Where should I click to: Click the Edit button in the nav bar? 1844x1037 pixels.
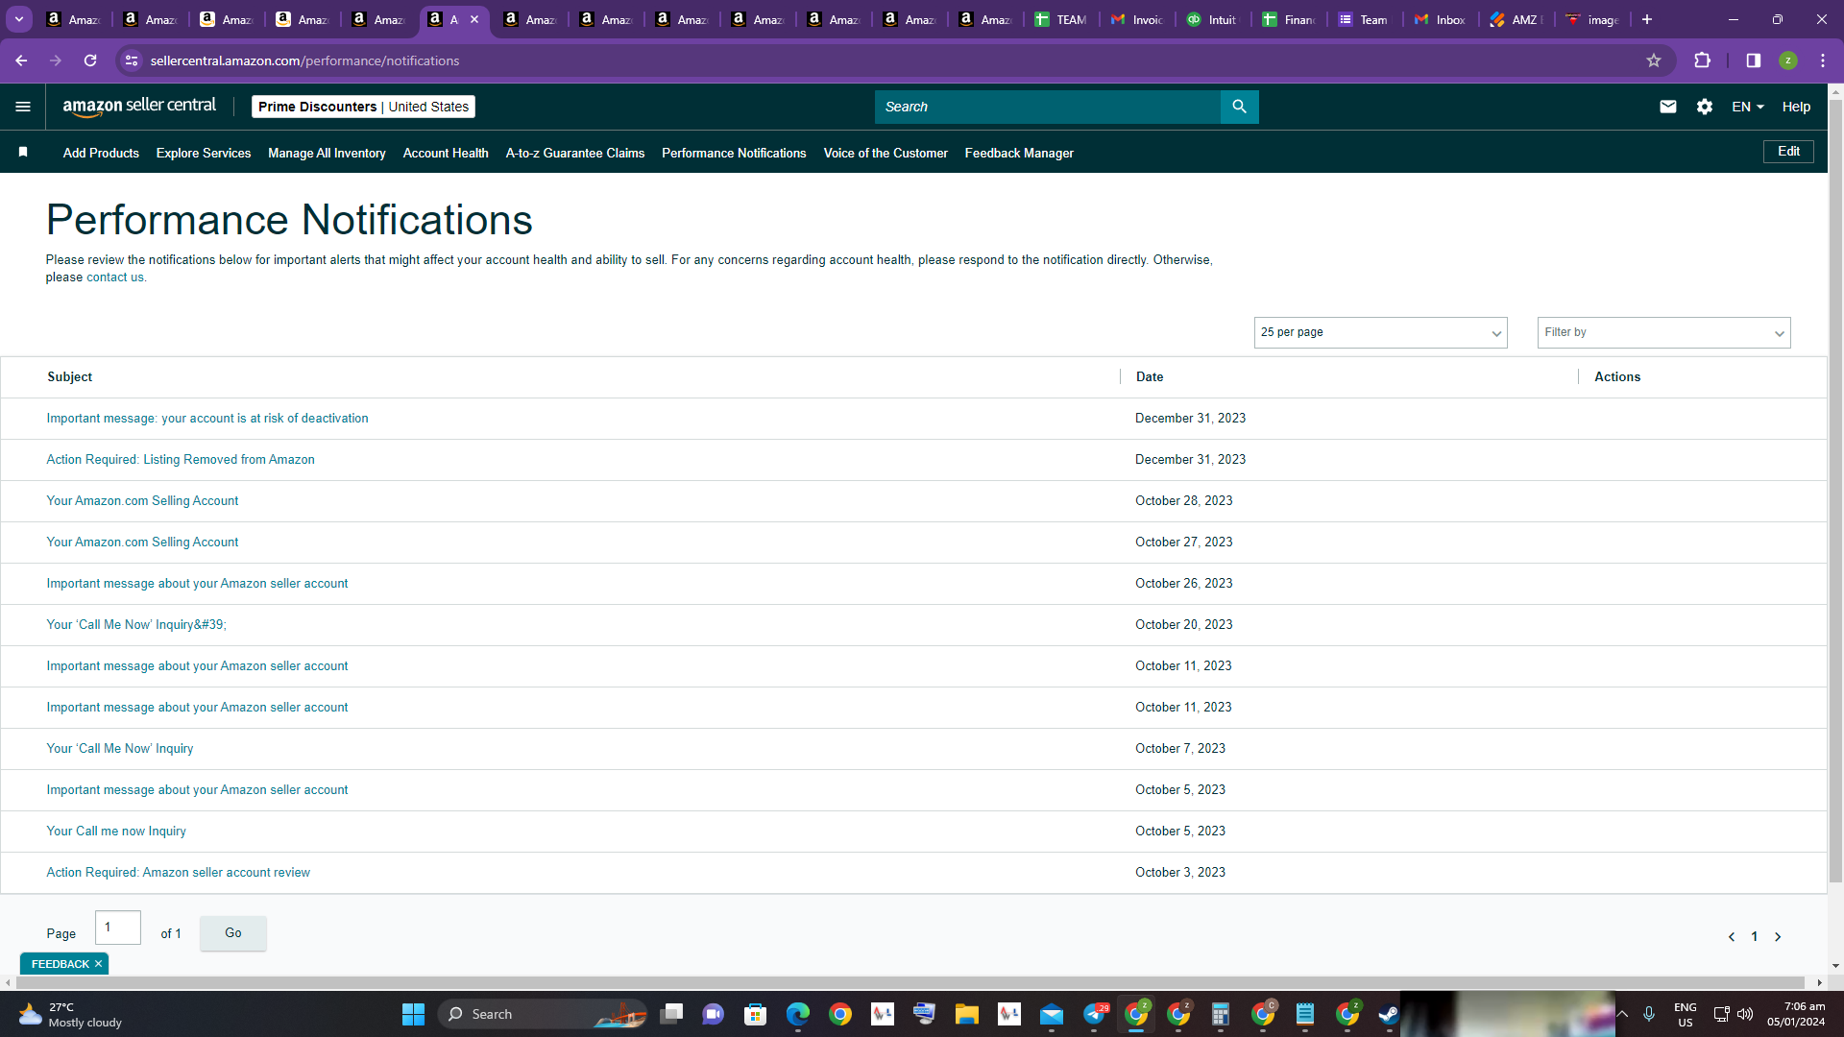(1788, 152)
